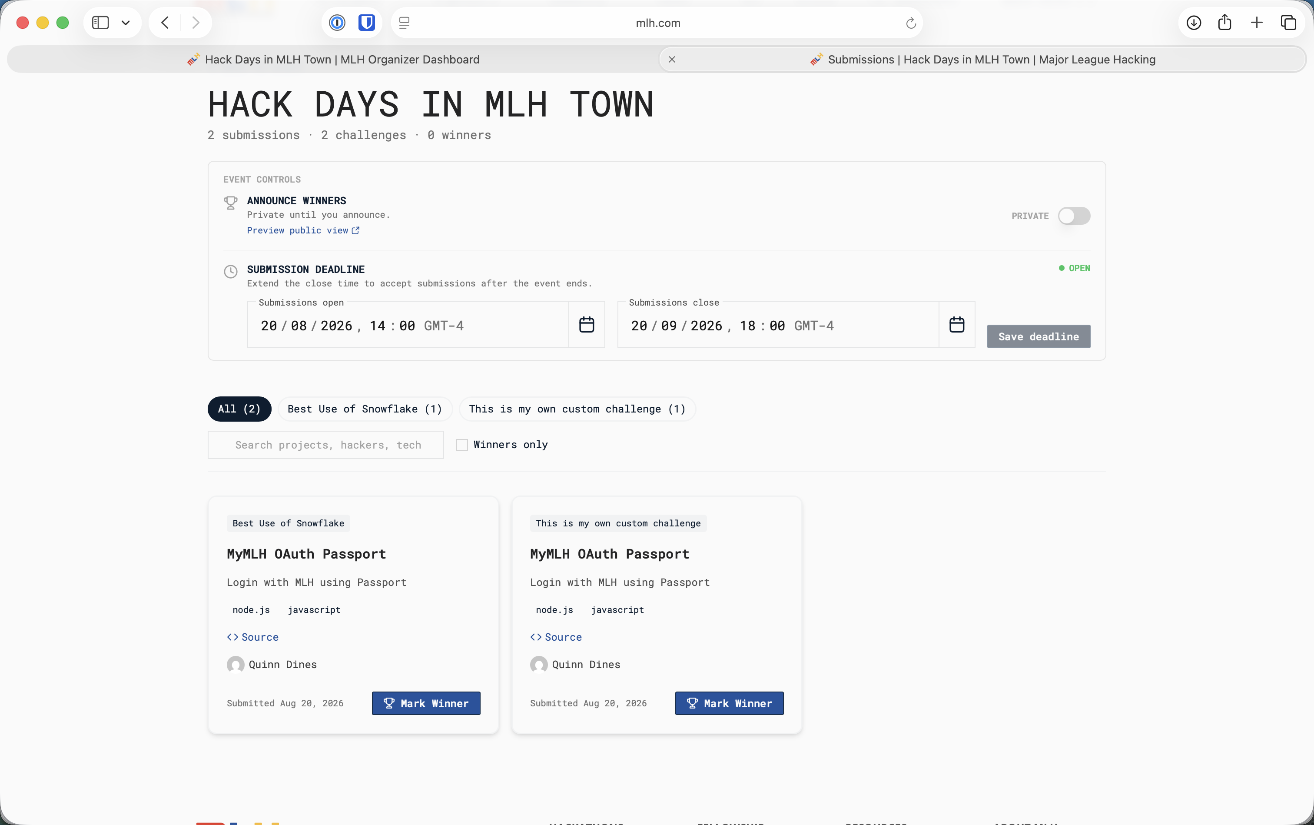This screenshot has height=825, width=1314.
Task: Filter by Best Use of Snowflake (1)
Action: coord(365,409)
